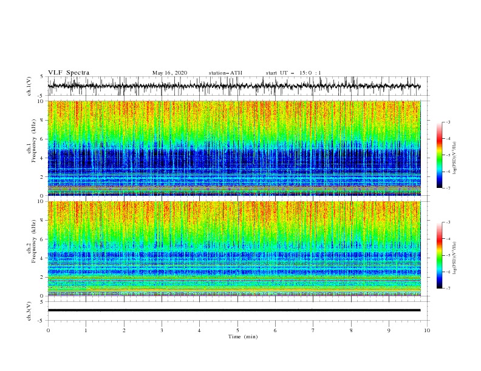Click the '-5' tick on ch.1(V) axis
This screenshot has height=371, width=481.
[x=41, y=96]
